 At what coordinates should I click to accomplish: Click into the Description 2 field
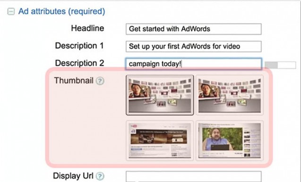coord(194,64)
